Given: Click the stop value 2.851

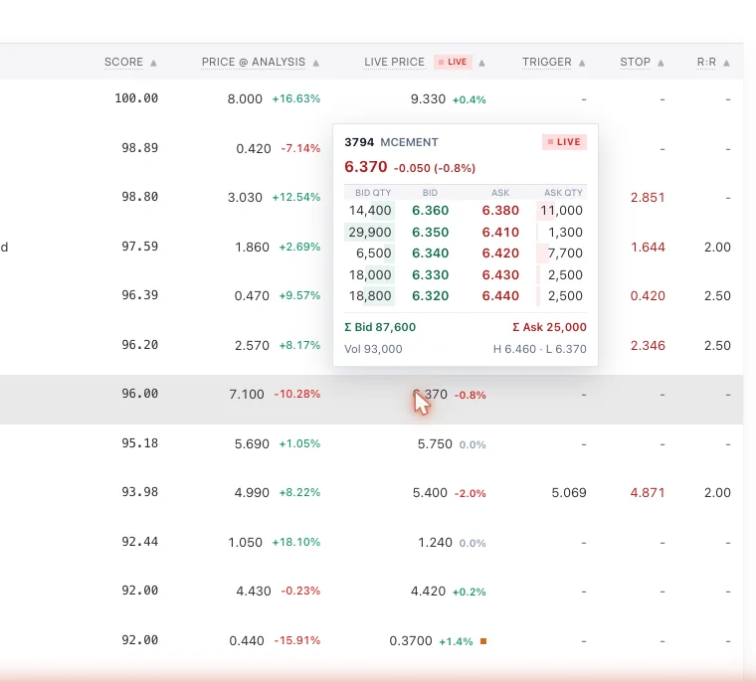Looking at the screenshot, I should pyautogui.click(x=648, y=198).
